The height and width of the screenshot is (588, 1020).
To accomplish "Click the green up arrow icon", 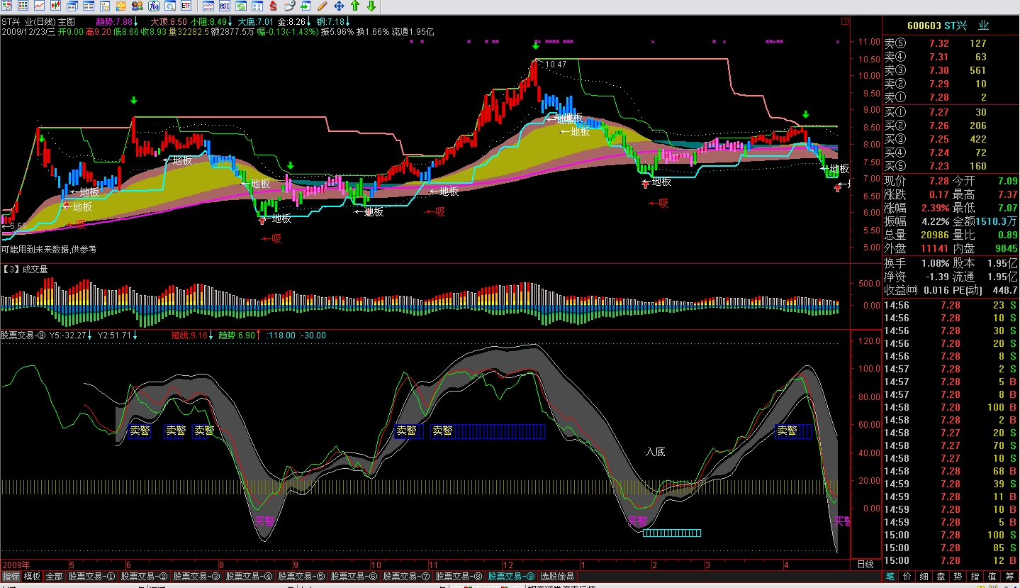I will pos(355,6).
